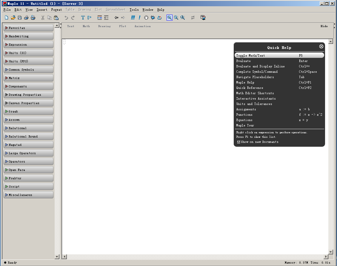This screenshot has height=266, width=337.
Task: Insert Maple input prompt icon
Action: point(90,18)
